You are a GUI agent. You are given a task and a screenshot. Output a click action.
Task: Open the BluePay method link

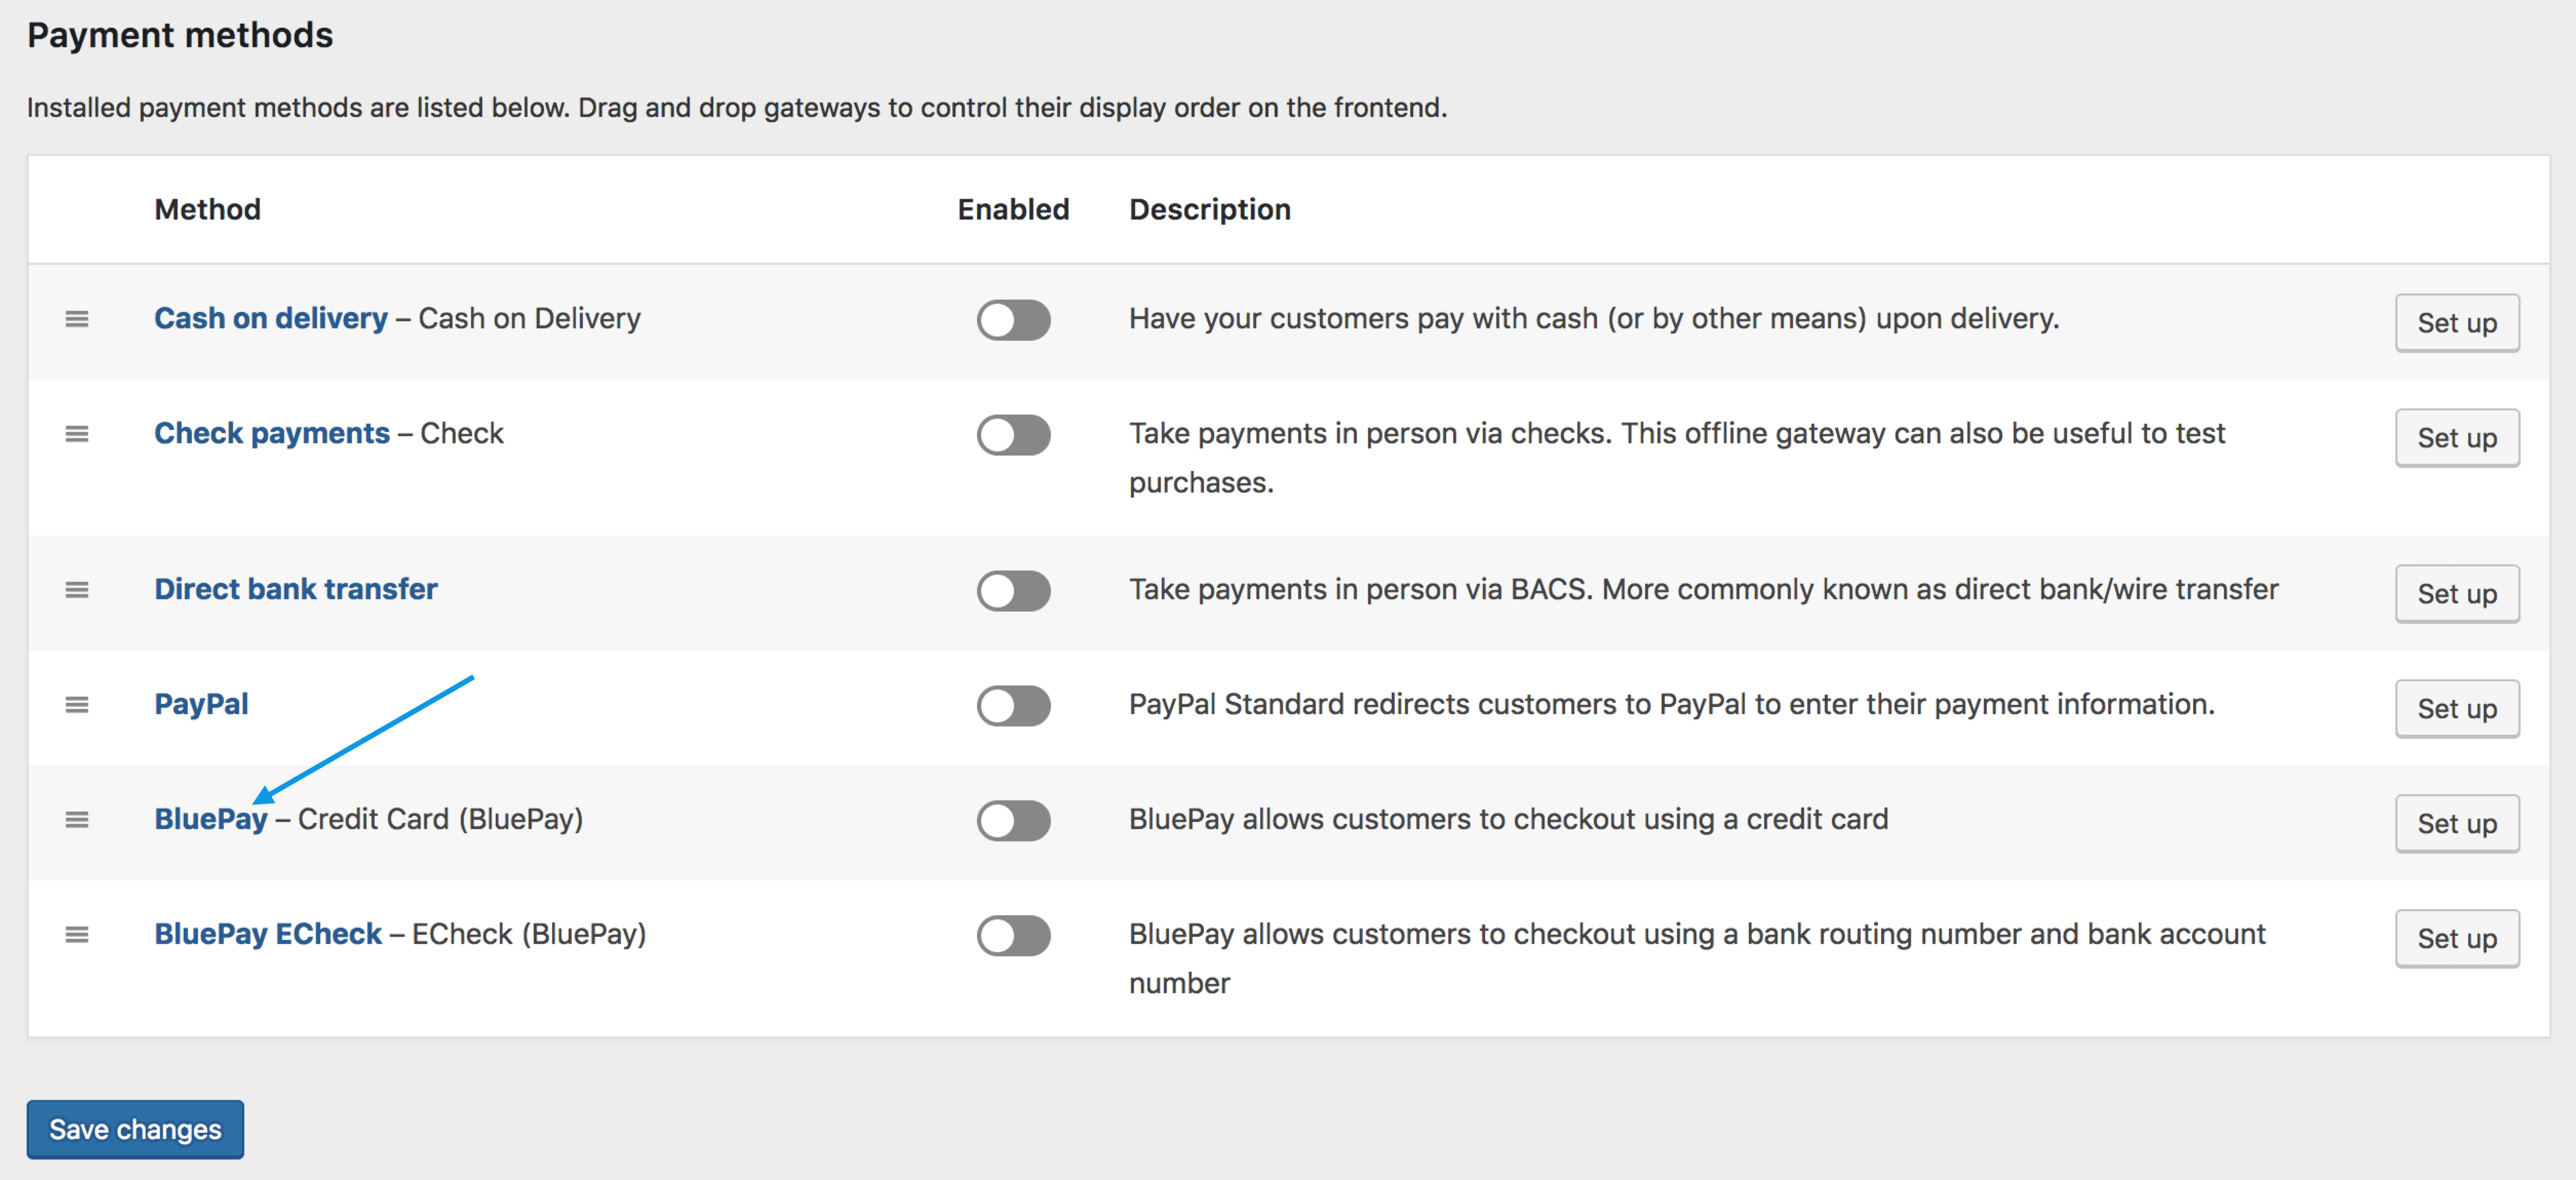[x=210, y=820]
